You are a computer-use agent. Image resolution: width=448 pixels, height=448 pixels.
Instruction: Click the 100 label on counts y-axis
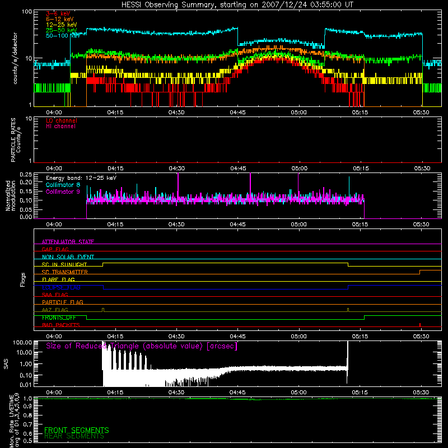tap(27, 12)
